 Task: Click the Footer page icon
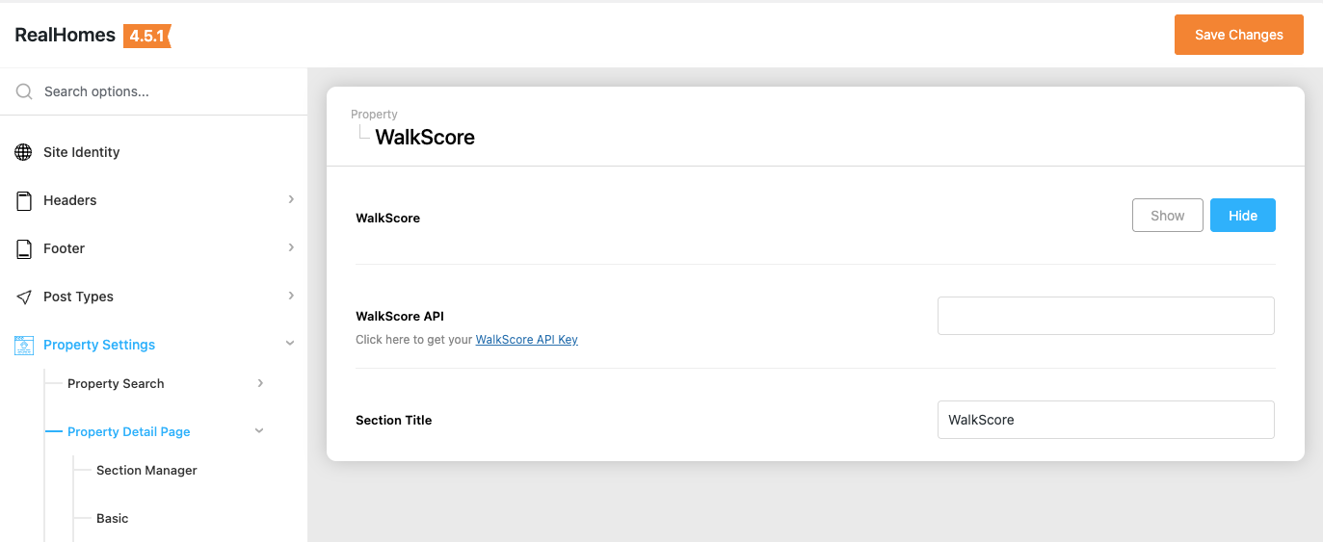[x=24, y=248]
